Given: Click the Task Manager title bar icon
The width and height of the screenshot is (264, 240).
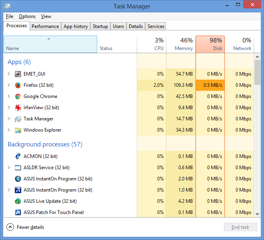Looking at the screenshot, I should 7,6.
